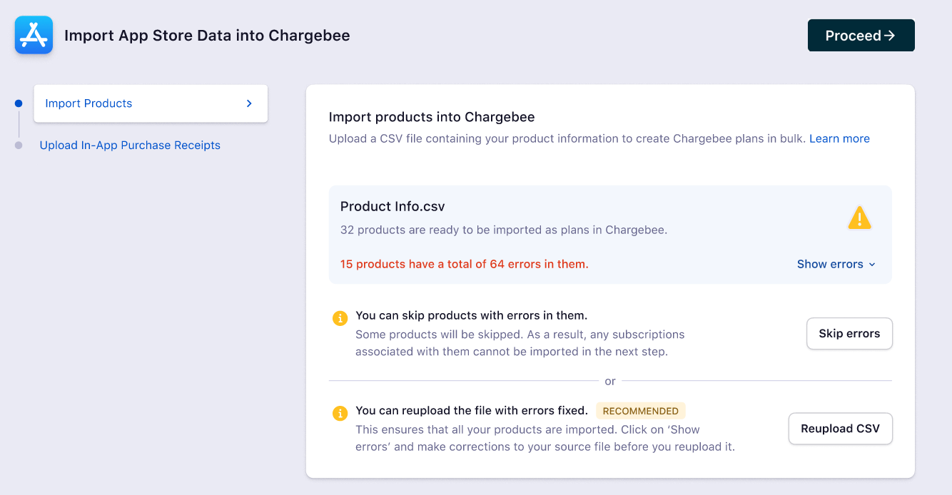Expand the Show errors dropdown
The image size is (952, 495).
836,264
